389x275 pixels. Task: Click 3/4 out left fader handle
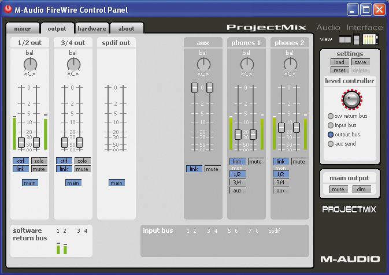coord(65,143)
